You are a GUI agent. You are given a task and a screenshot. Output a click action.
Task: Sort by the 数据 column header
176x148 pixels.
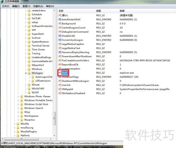[x=147, y=11]
